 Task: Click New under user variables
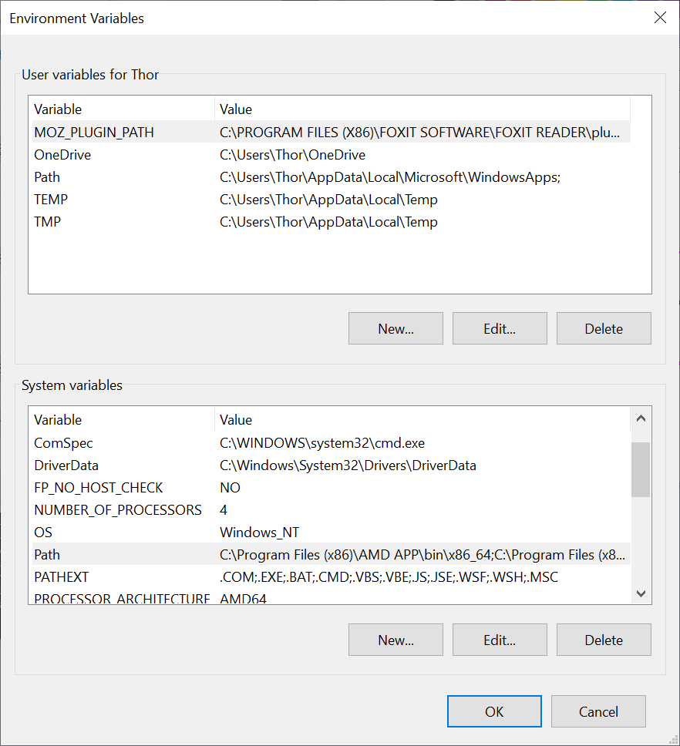(x=396, y=328)
